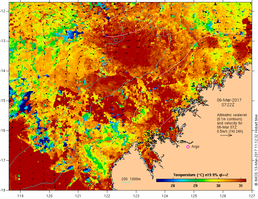Click the colorbar tick label '30'

[218, 186]
